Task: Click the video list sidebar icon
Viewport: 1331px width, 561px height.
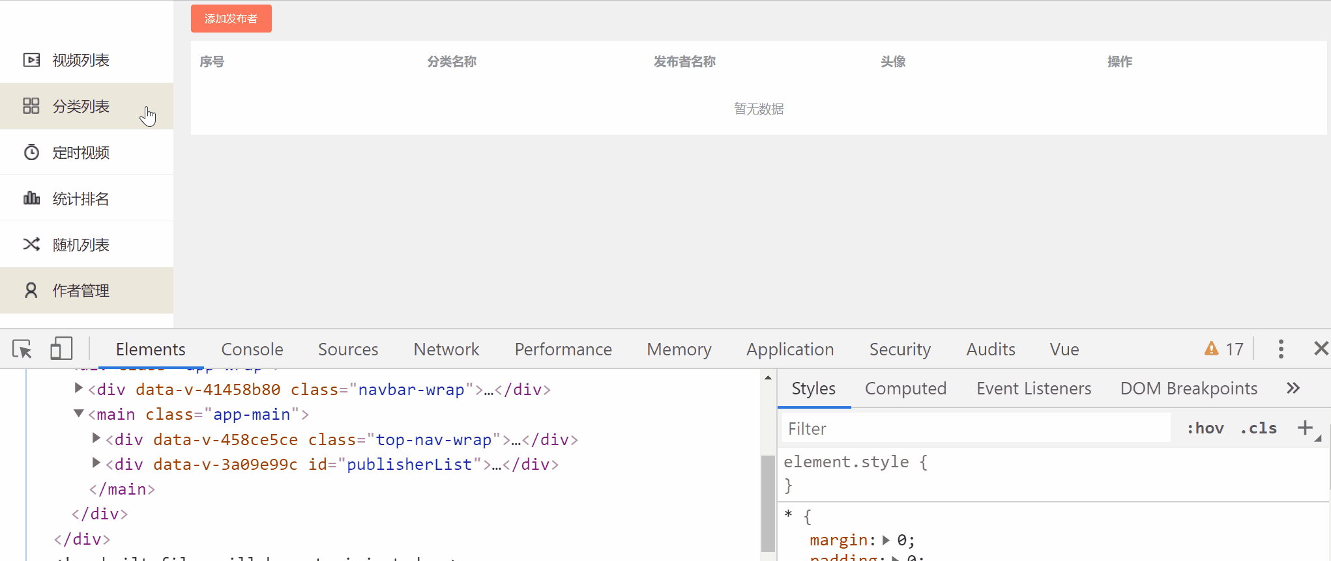Action: (31, 61)
